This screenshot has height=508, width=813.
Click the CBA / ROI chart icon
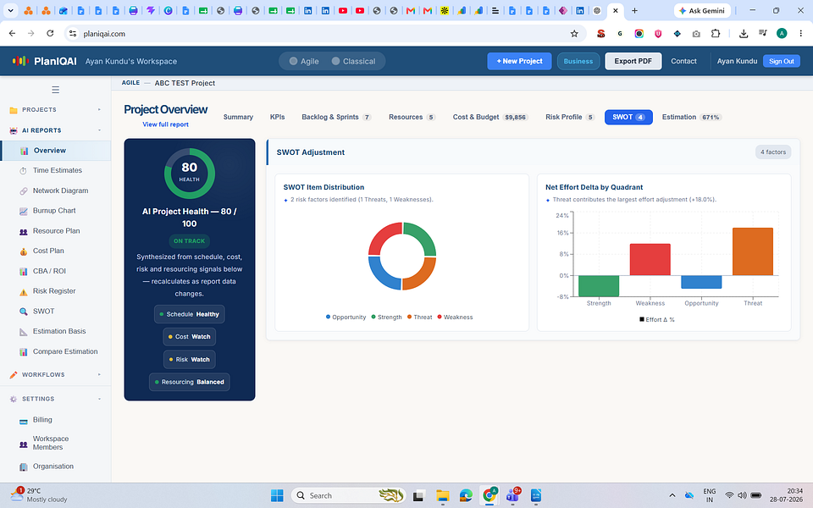pyautogui.click(x=24, y=271)
